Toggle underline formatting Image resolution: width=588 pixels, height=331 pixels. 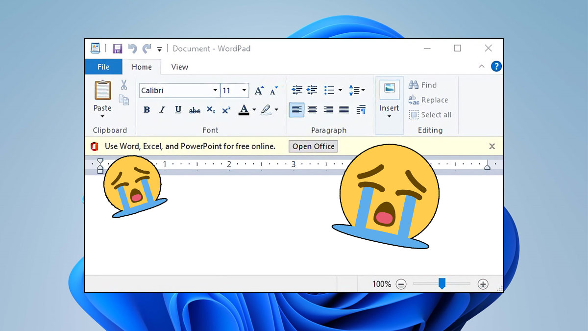178,109
